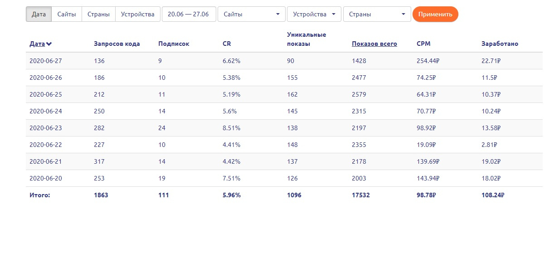
Task: Click the Уникальные показы column header
Action: pyautogui.click(x=306, y=39)
